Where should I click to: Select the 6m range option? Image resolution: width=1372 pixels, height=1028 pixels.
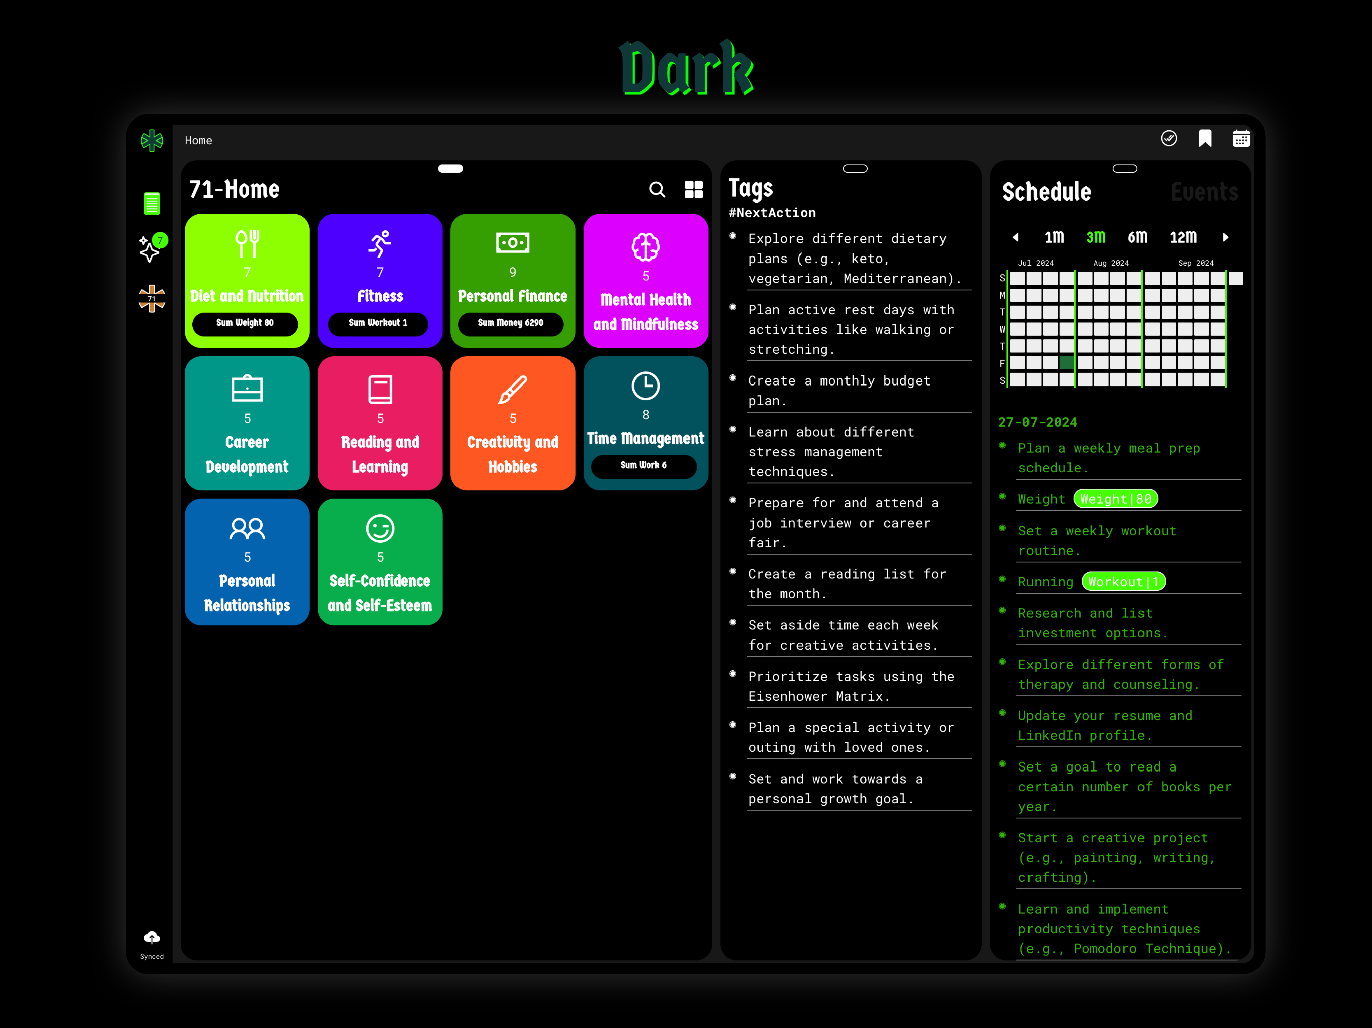coord(1137,237)
